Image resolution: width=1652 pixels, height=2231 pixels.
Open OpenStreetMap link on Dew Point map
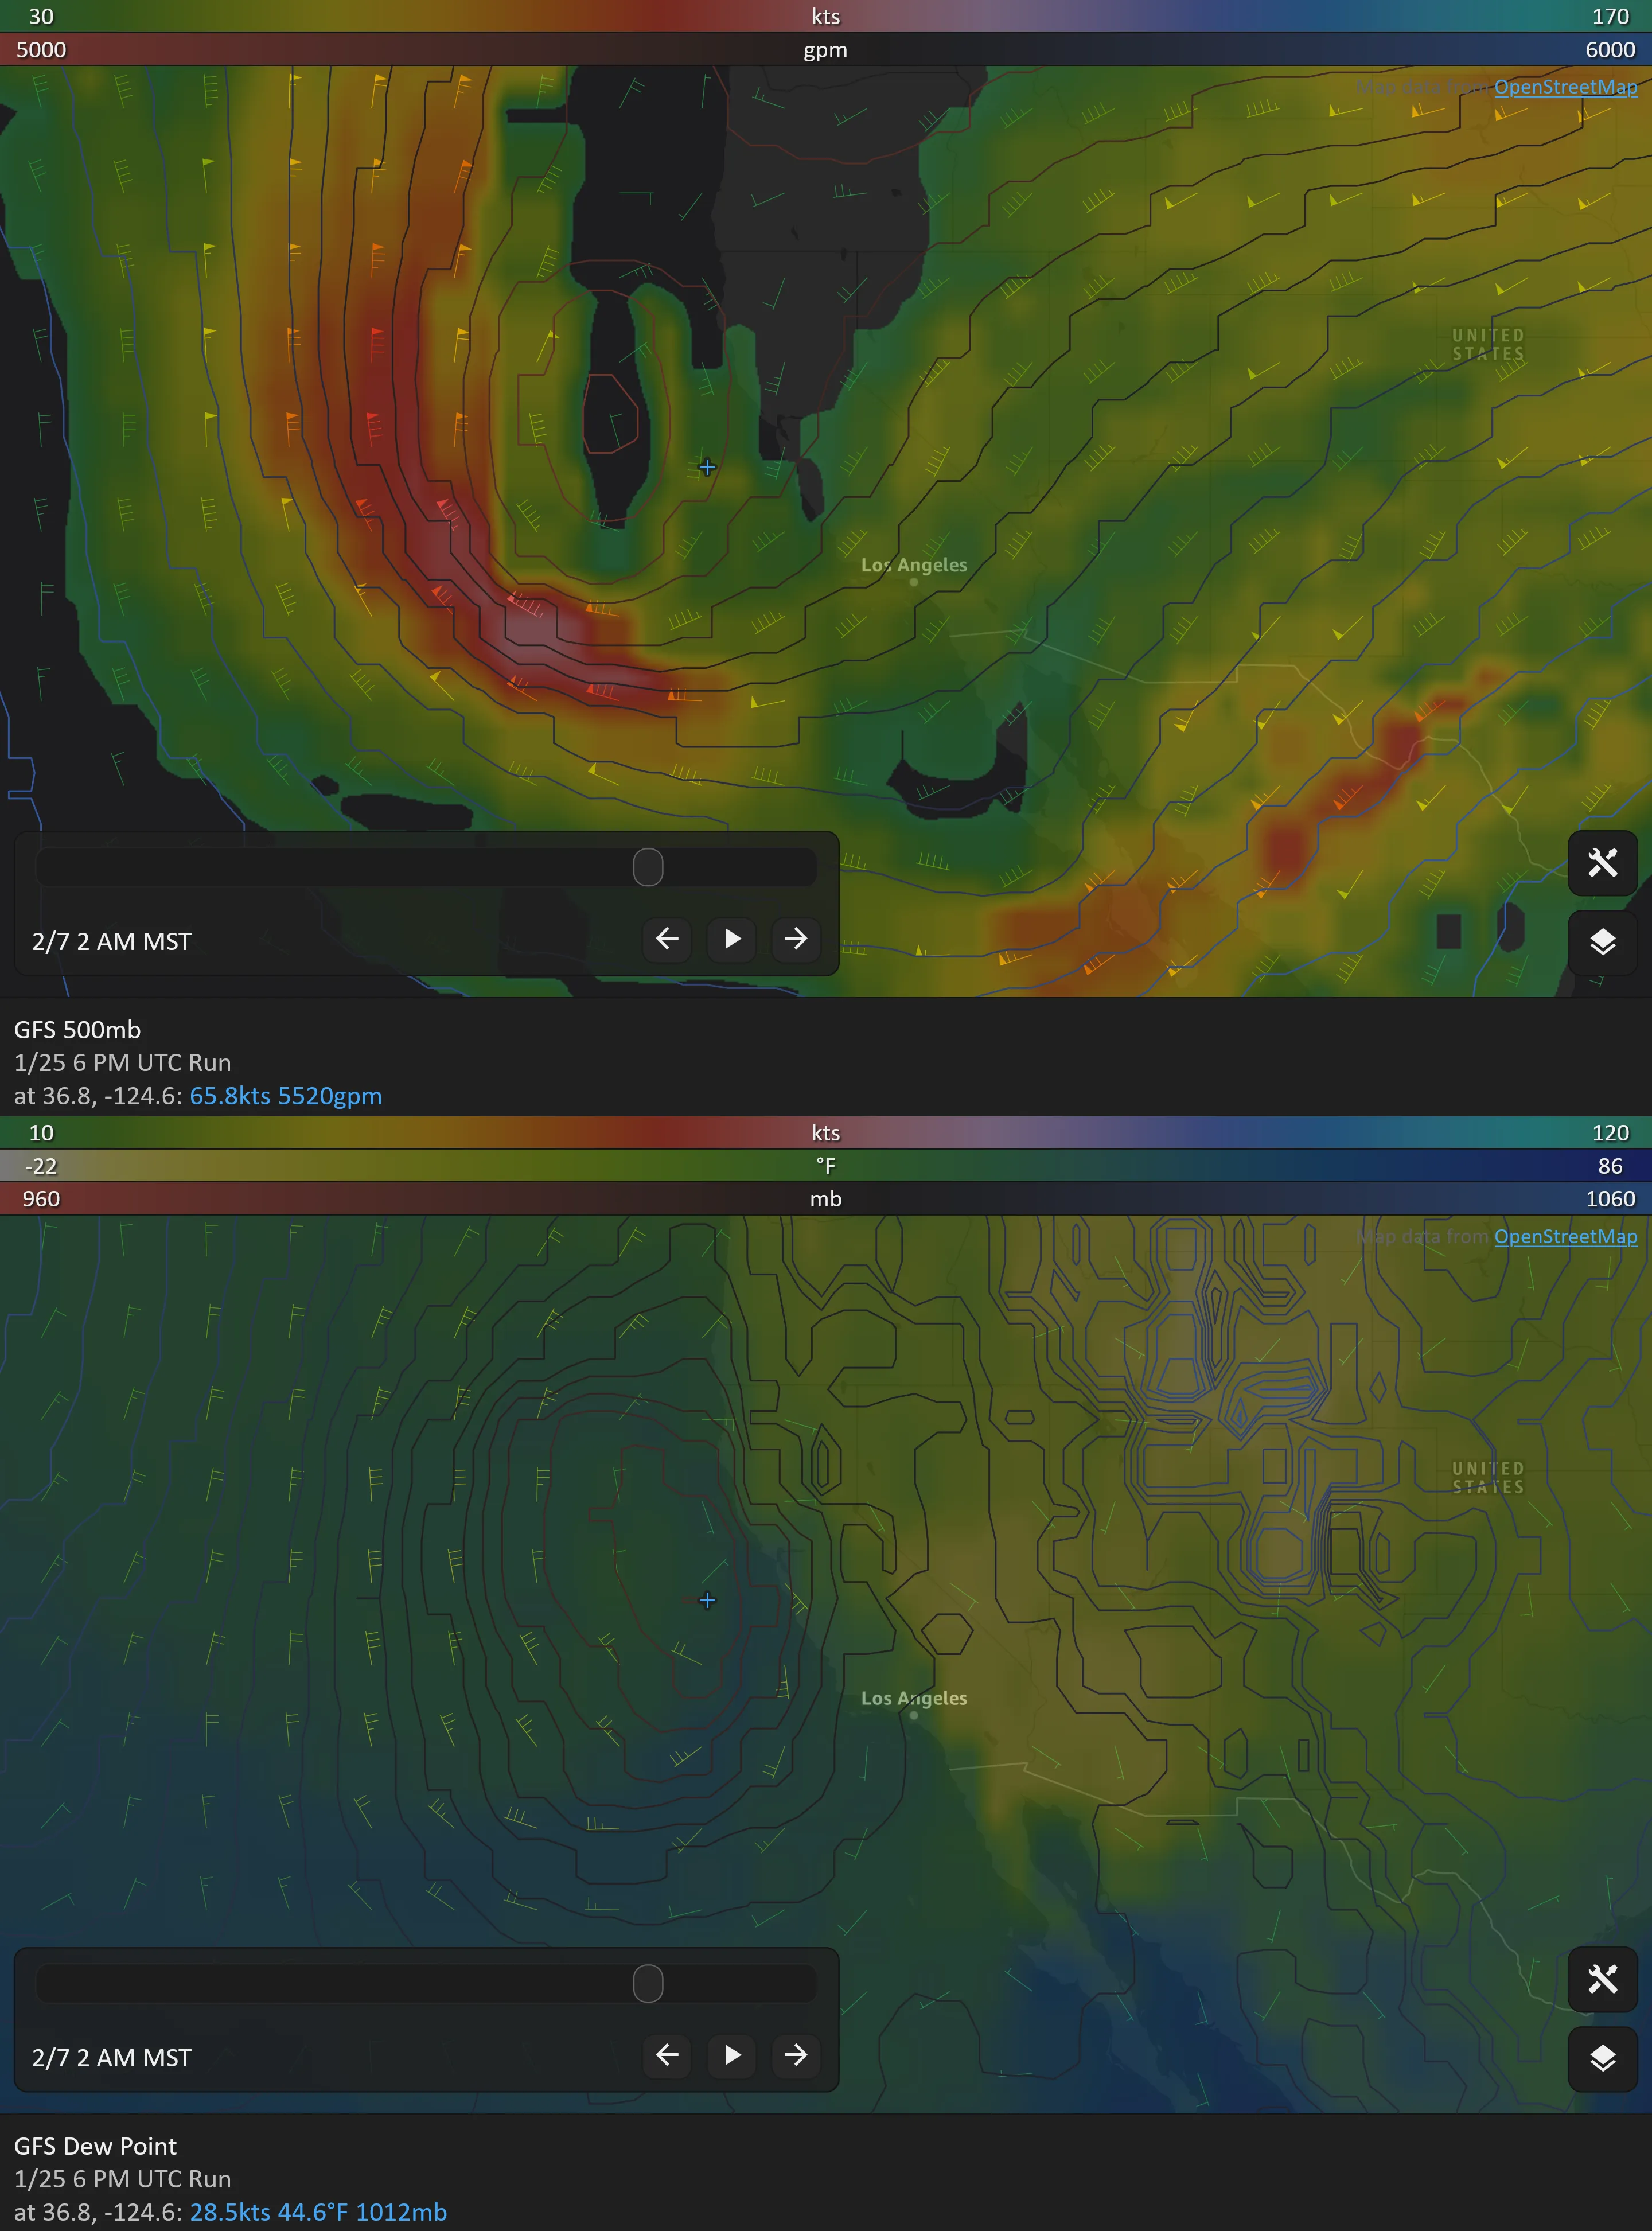(1565, 1236)
